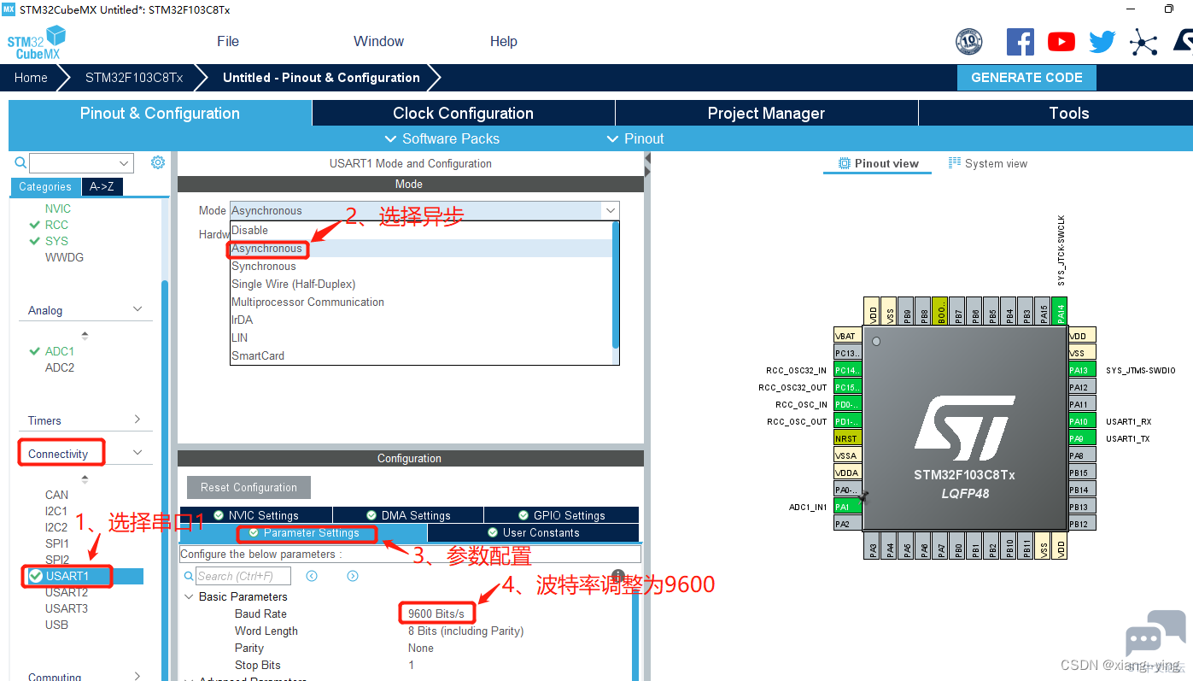Image resolution: width=1193 pixels, height=681 pixels.
Task: Expand the Timers category
Action: click(x=137, y=420)
